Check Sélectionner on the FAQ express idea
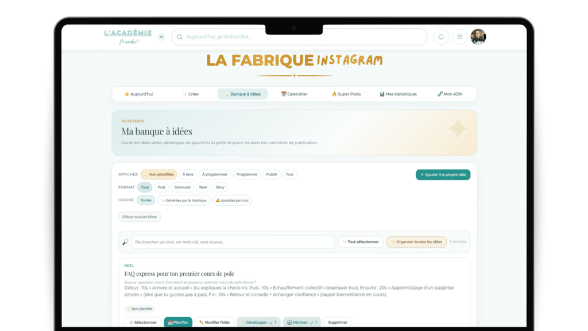Image resolution: width=588 pixels, height=331 pixels. (143, 322)
